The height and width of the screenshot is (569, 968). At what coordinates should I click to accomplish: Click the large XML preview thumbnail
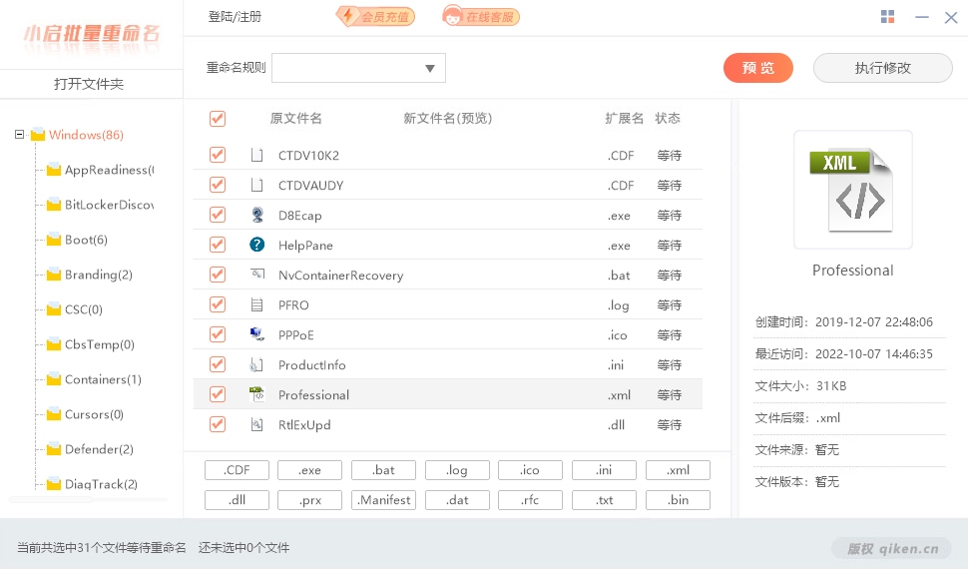pyautogui.click(x=852, y=189)
